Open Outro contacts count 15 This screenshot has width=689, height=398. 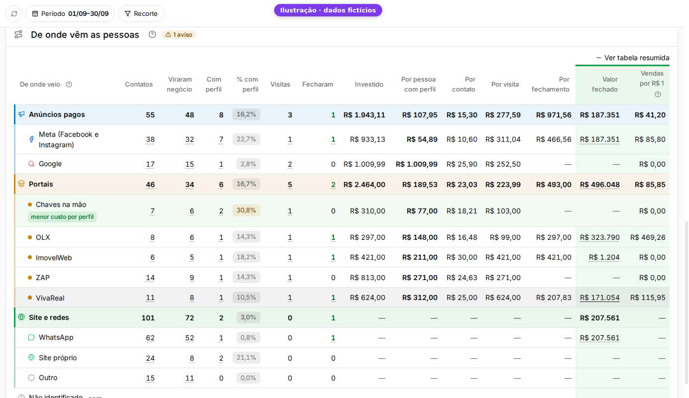coord(150,378)
